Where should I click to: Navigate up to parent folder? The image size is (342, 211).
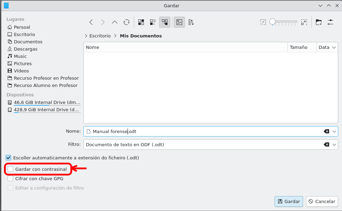[x=115, y=22]
